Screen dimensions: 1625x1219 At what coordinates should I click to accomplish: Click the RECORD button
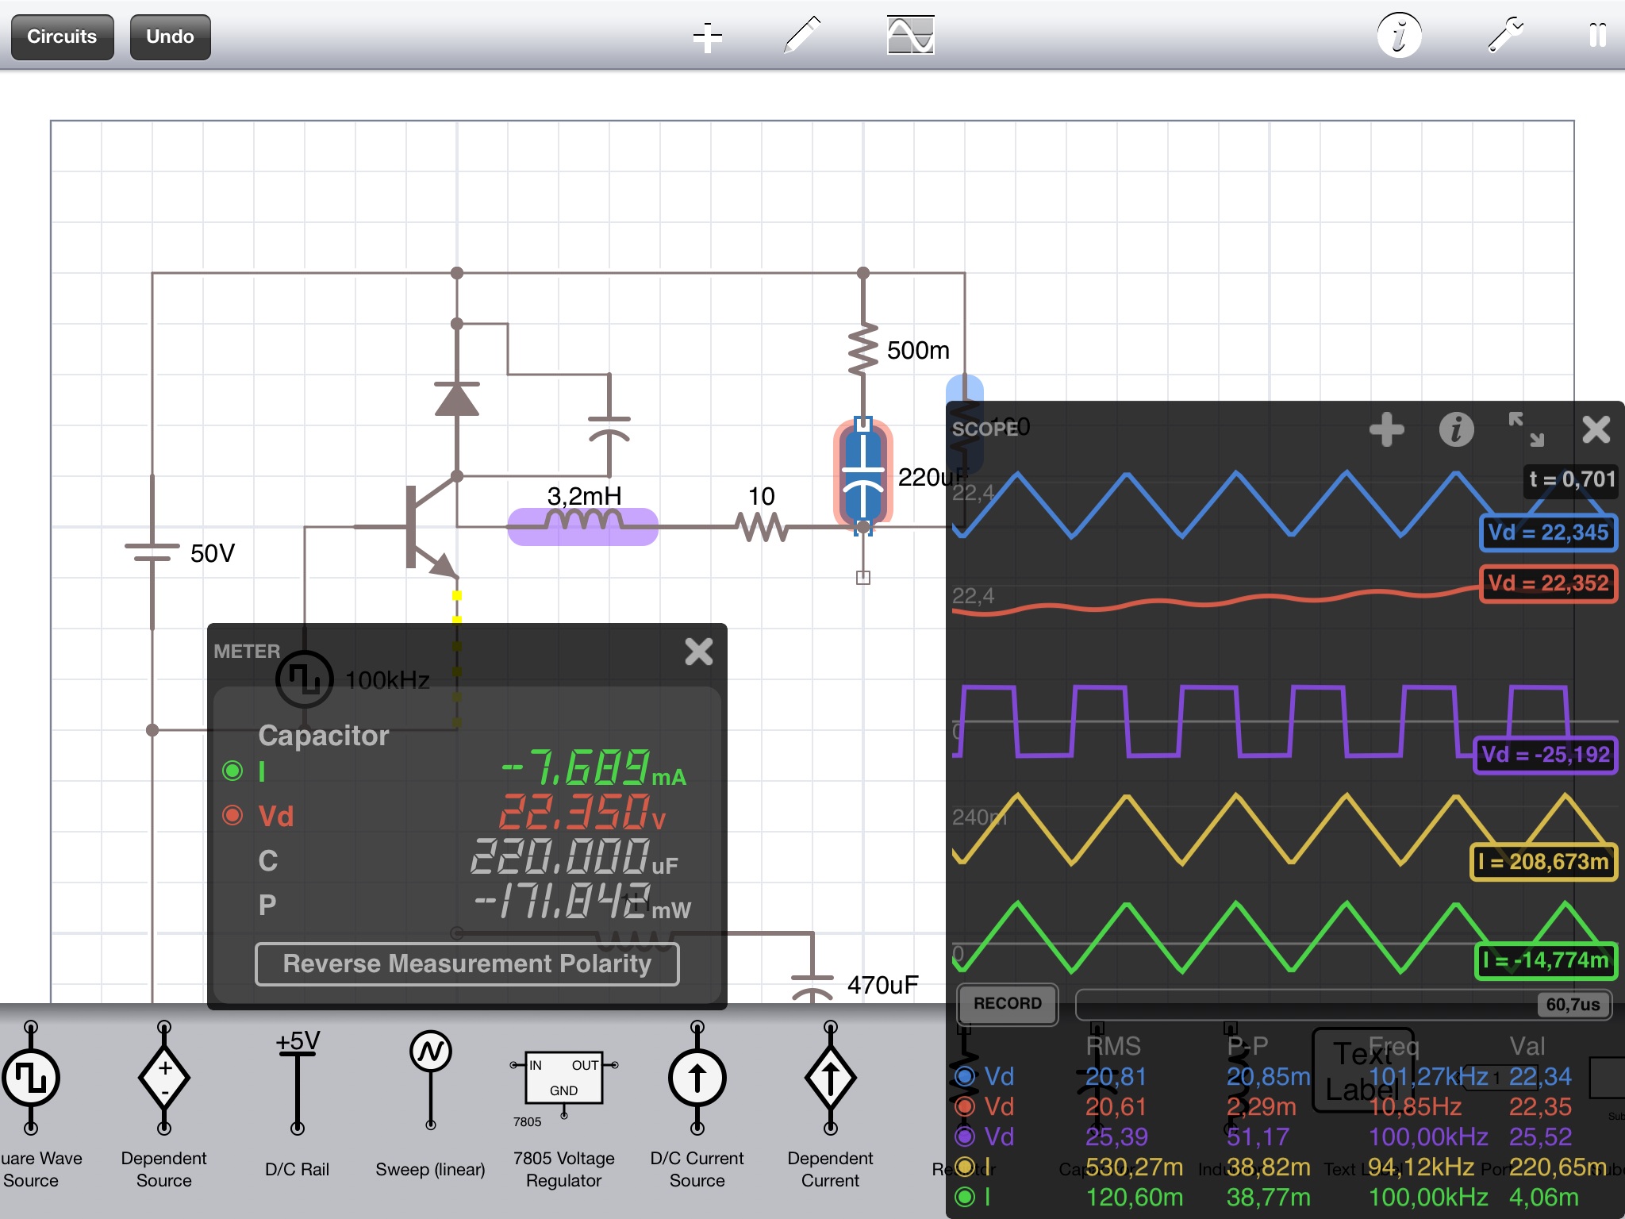1007,1004
